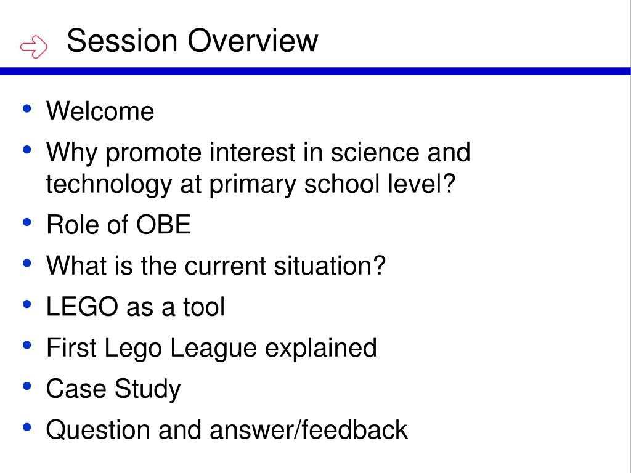Click the pink arrow icon beside title

click(34, 47)
